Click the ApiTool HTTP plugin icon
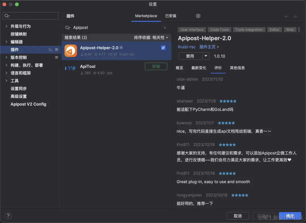The image size is (306, 223). coord(71,68)
